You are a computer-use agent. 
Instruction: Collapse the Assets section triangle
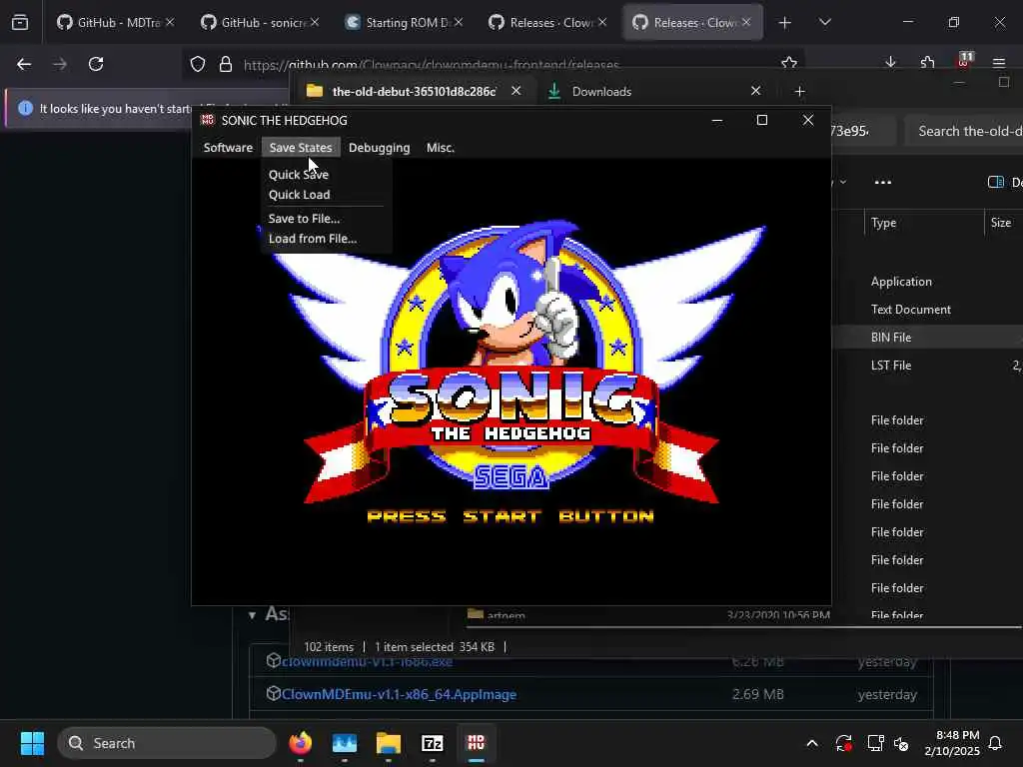point(252,615)
